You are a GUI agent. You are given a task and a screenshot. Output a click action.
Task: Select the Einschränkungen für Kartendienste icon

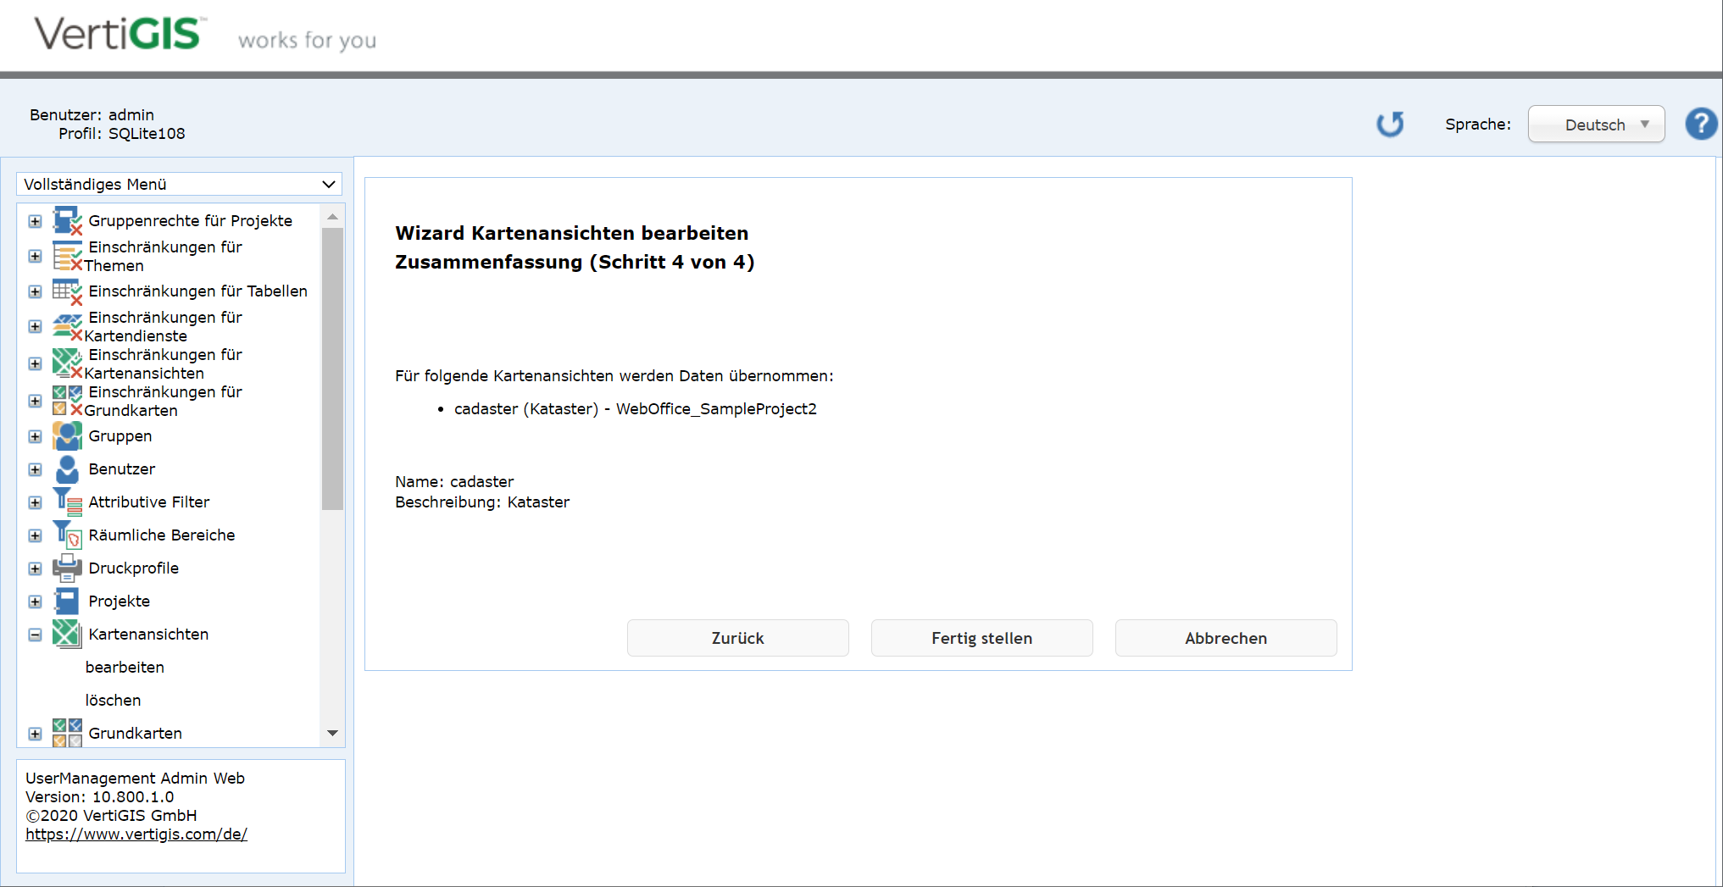click(67, 326)
